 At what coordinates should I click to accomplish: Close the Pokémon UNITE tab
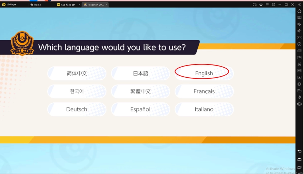coord(107,5)
